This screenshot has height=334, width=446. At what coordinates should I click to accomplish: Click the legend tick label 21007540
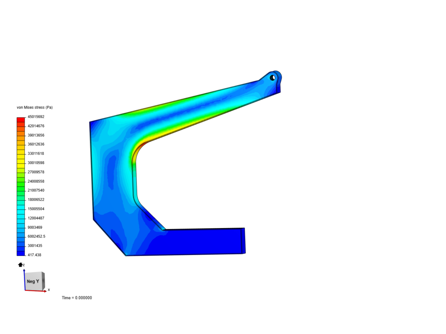pyautogui.click(x=36, y=190)
